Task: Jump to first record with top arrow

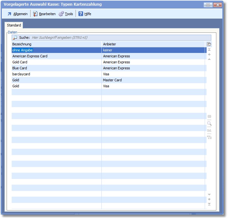Action: click(x=209, y=50)
